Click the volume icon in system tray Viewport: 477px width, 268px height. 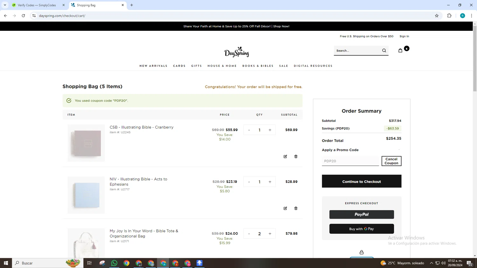coord(443,263)
